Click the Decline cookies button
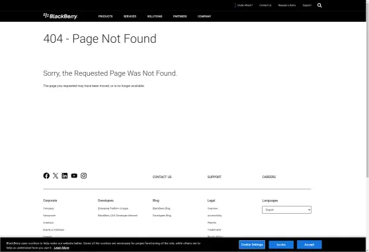 coord(281,245)
